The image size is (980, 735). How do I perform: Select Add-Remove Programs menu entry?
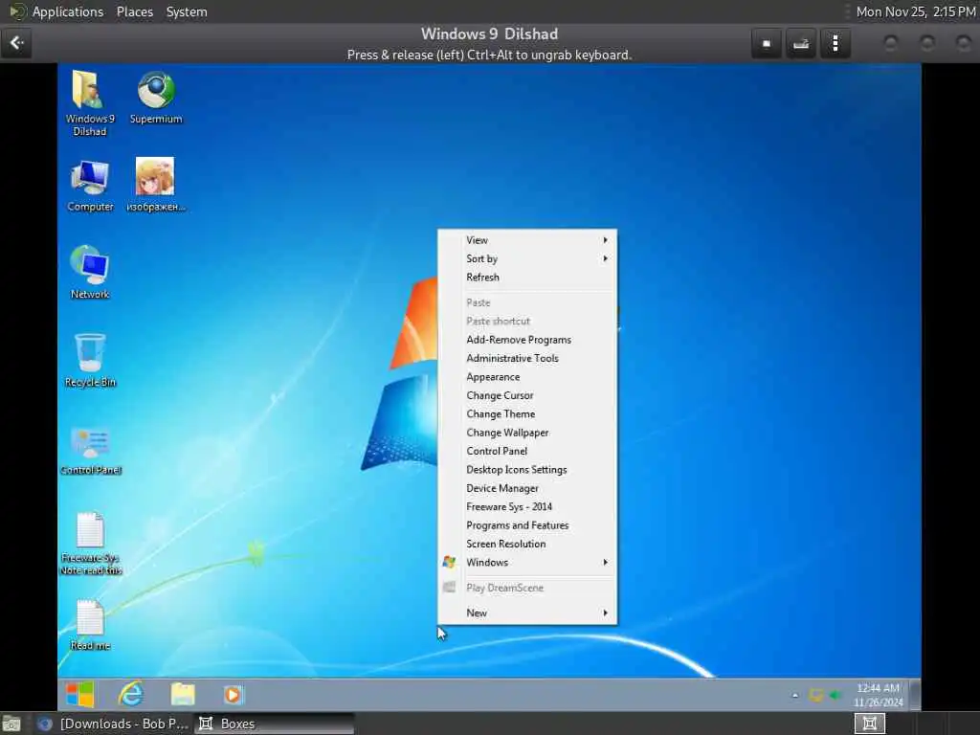pos(527,340)
